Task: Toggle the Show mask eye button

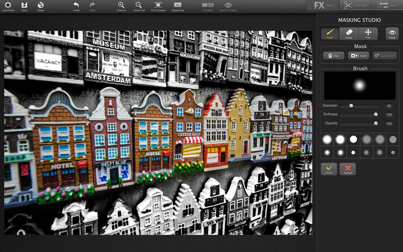Action: click(x=392, y=34)
